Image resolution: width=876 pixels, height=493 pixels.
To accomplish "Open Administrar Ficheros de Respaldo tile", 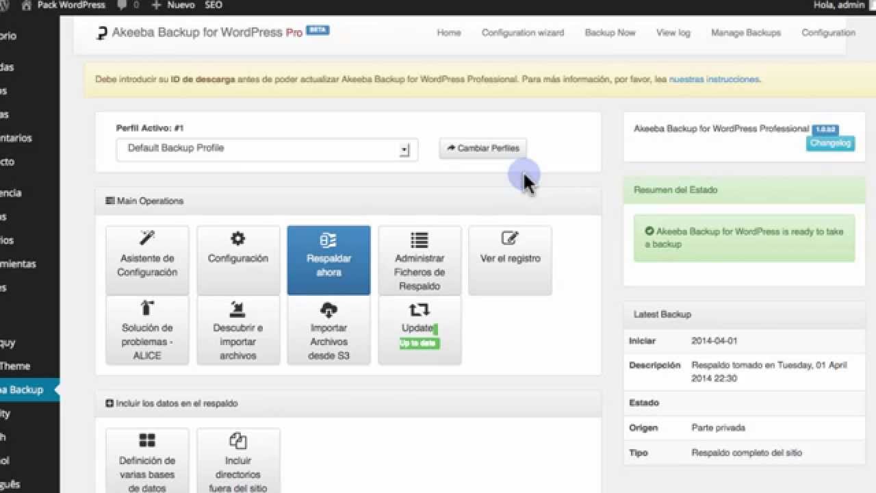I will (420, 260).
